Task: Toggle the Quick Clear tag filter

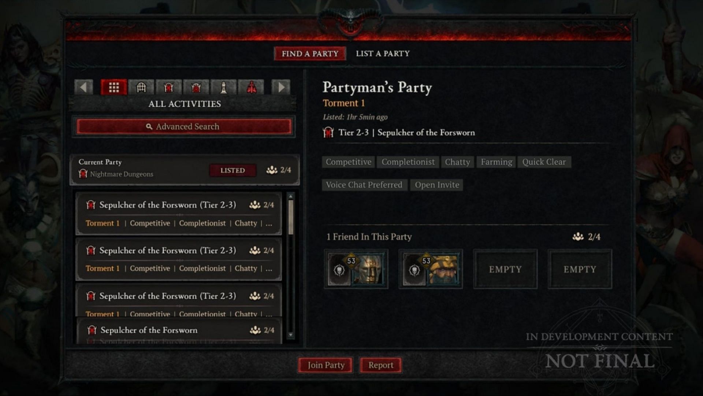Action: pyautogui.click(x=544, y=162)
